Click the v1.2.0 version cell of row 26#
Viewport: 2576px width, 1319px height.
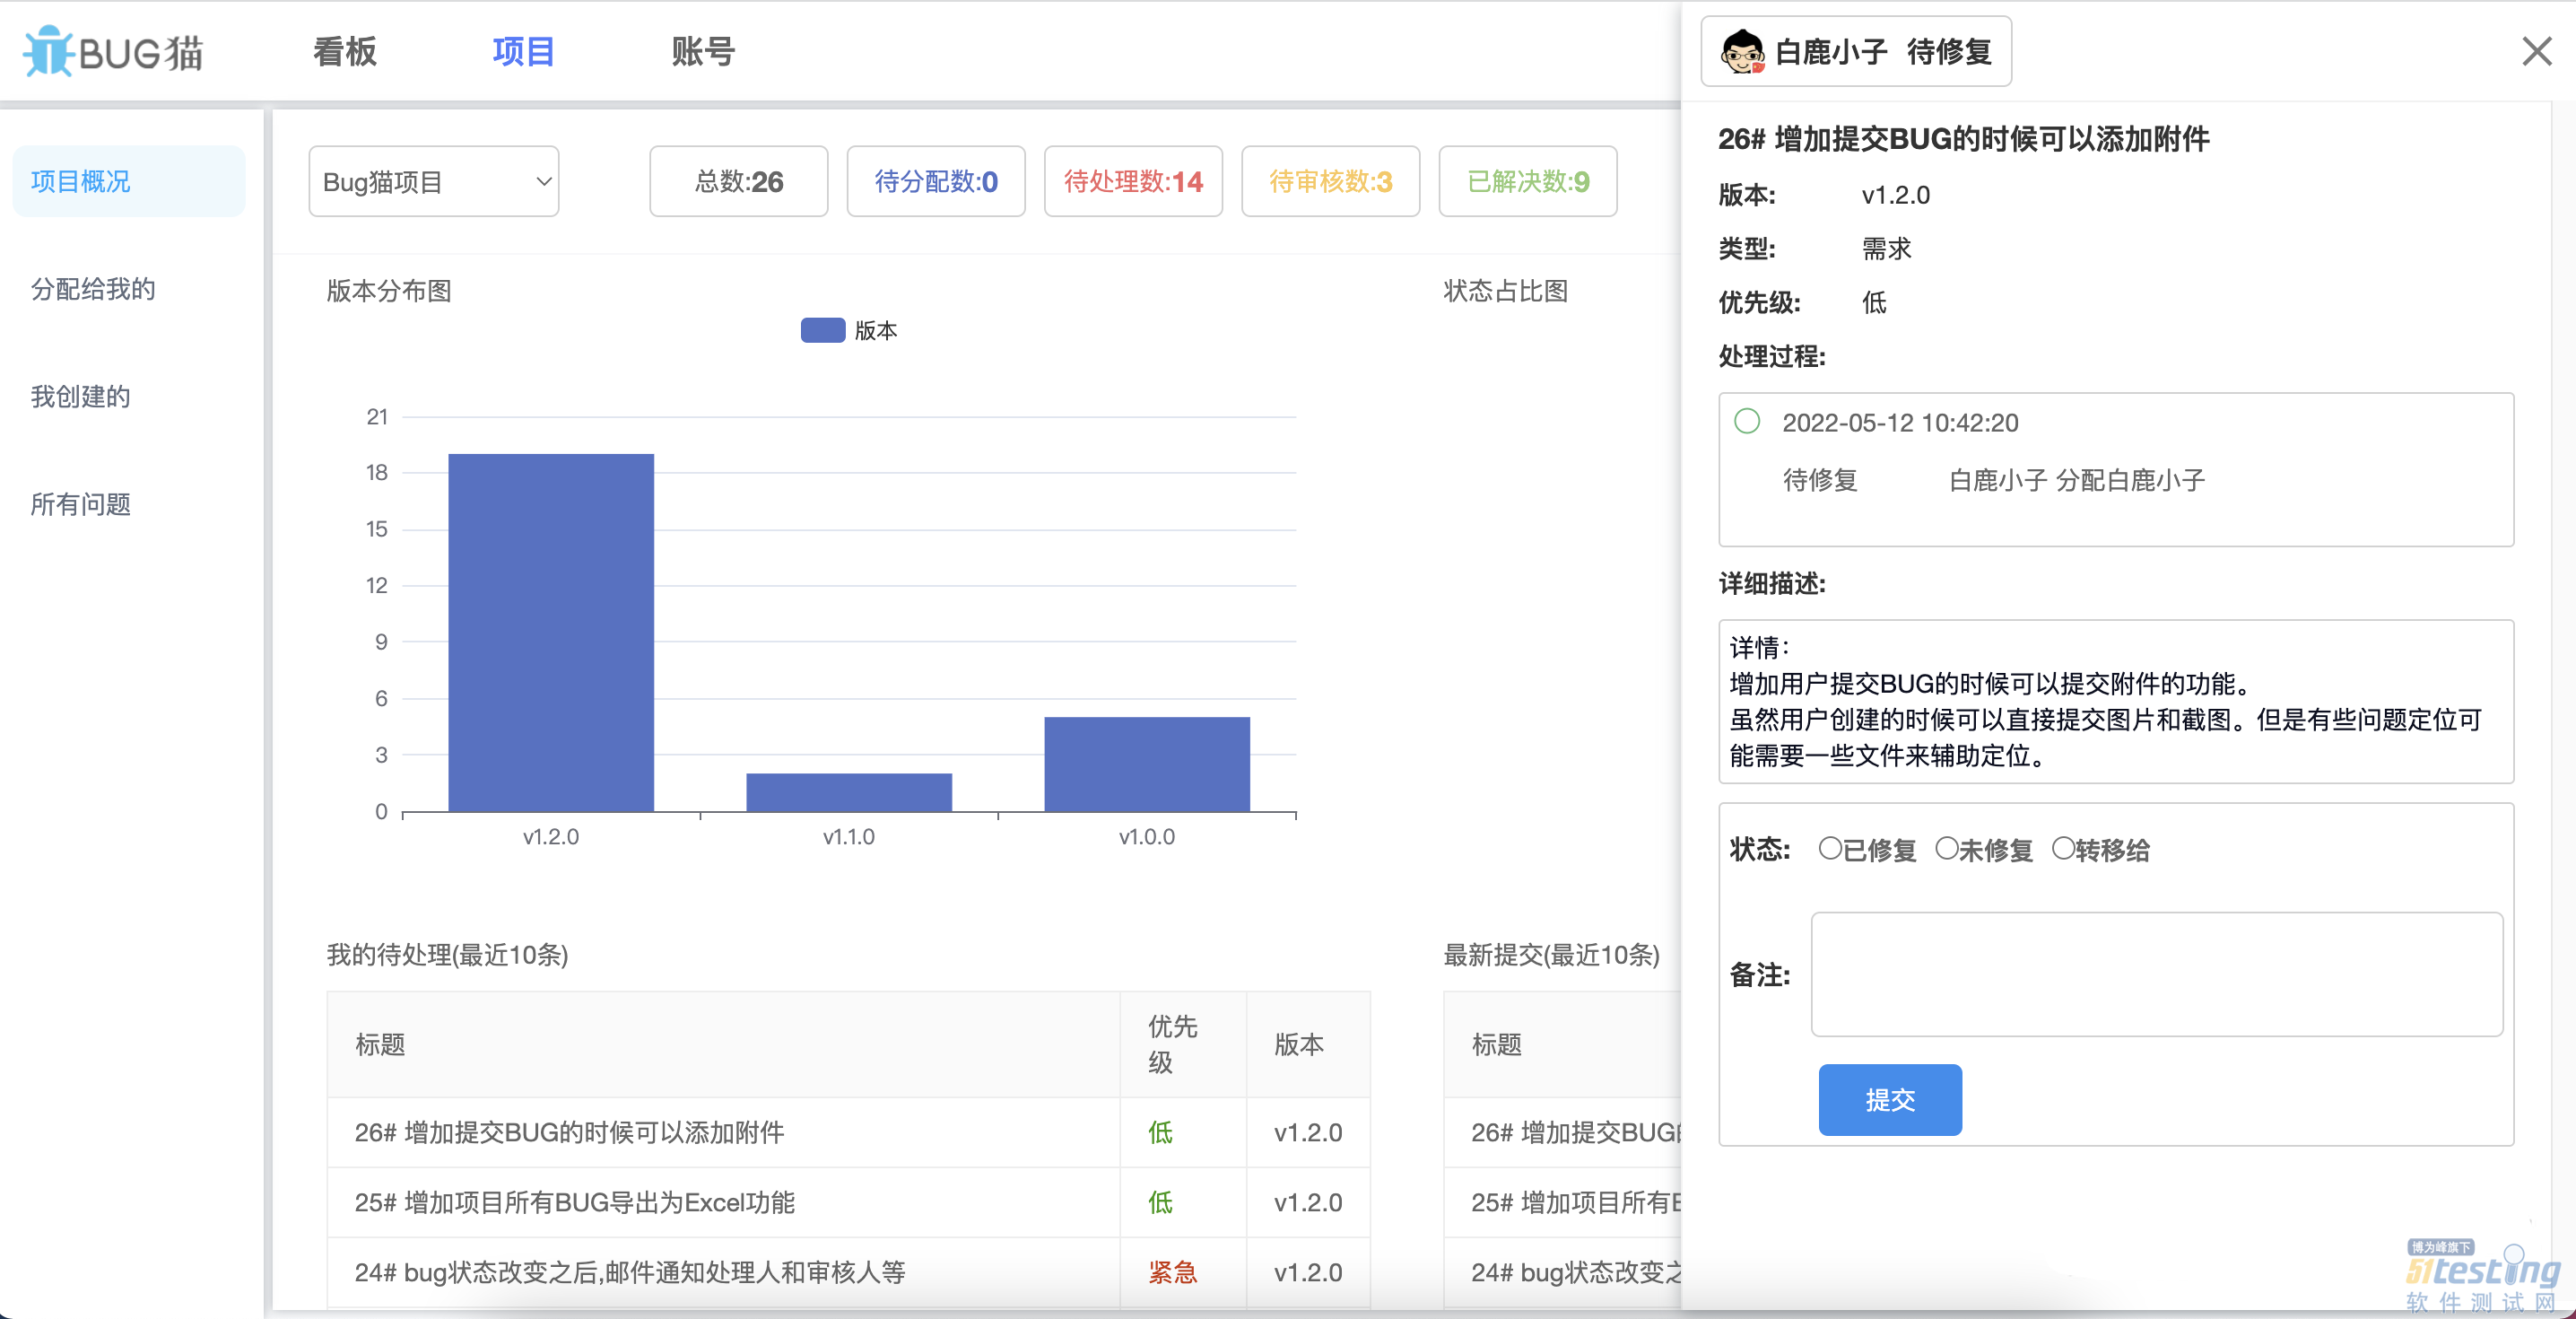pos(1308,1131)
